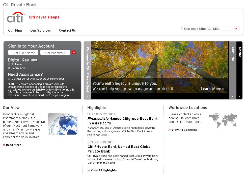Expand the vertical Mobile panel tab
247x174 pixels.
[x=240, y=52]
